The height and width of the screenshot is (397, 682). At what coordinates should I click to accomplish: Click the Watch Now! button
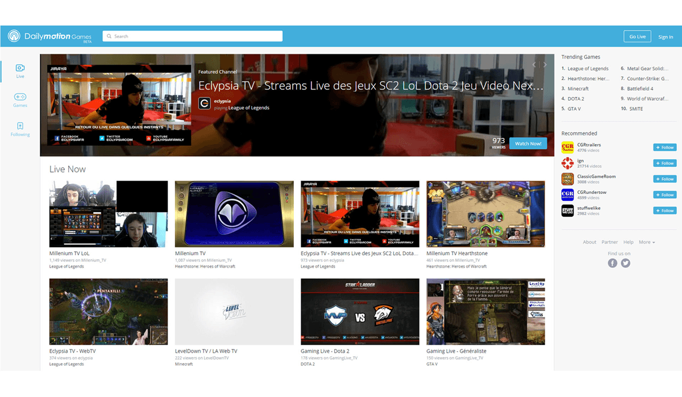point(528,143)
